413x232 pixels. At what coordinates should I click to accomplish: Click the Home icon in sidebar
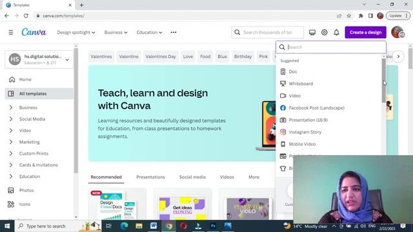pyautogui.click(x=12, y=79)
